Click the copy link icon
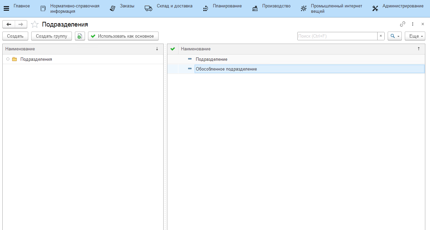This screenshot has width=430, height=230. [402, 24]
